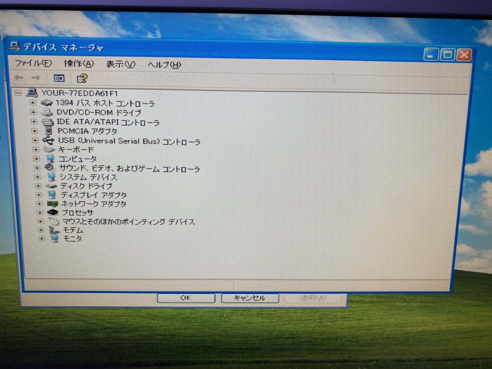Select the PCMCIA アダプタ icon
This screenshot has height=369, width=492.
click(49, 131)
